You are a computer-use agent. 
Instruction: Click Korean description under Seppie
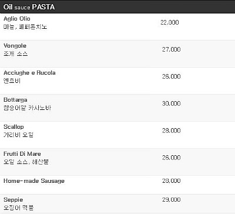[x=18, y=208]
